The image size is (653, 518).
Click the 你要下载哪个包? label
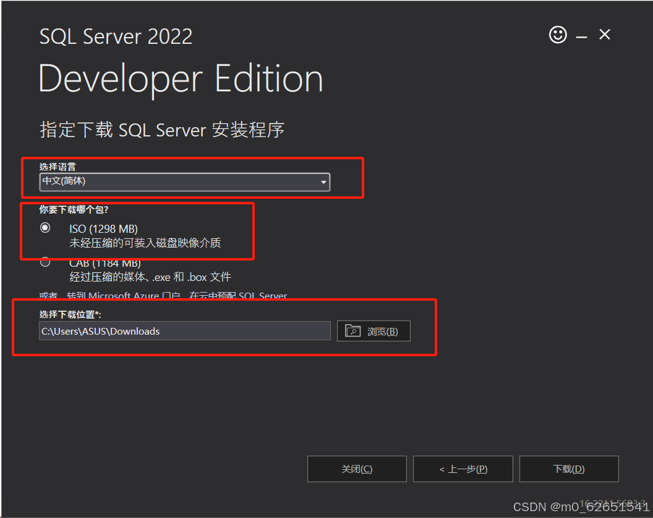click(74, 209)
